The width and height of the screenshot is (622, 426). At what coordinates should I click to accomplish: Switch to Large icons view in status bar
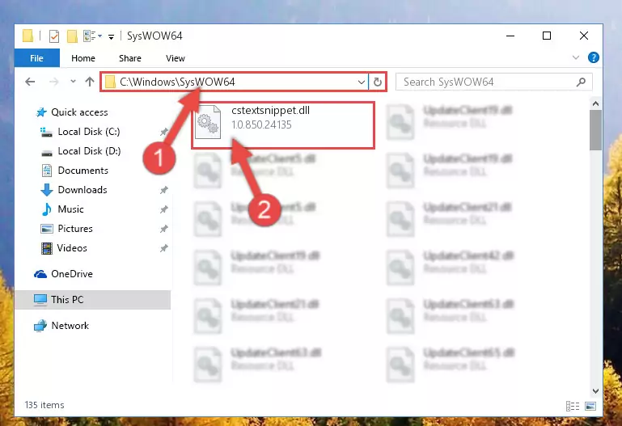click(x=590, y=406)
